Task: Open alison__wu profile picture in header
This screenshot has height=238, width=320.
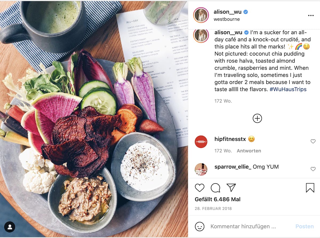Action: coord(201,15)
